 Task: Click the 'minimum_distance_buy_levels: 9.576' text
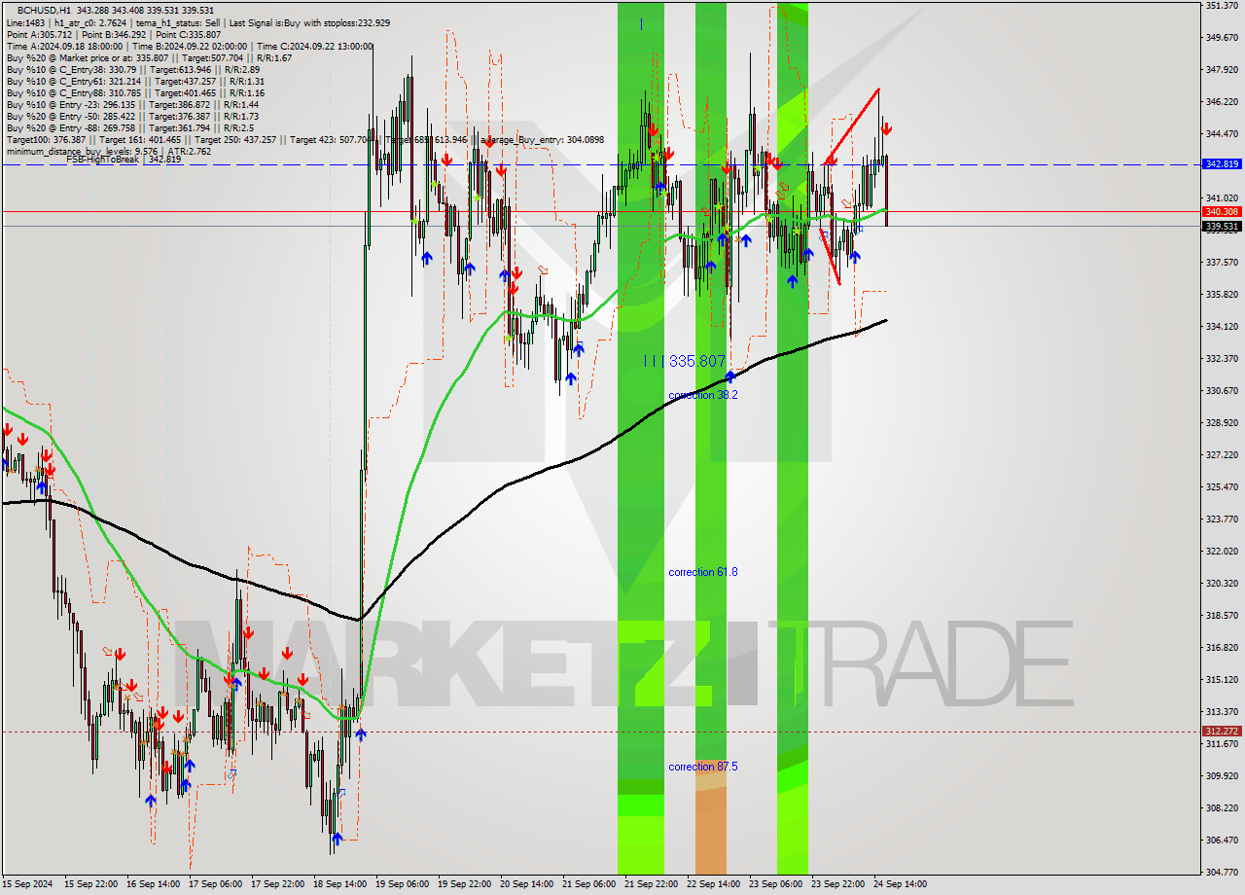(82, 151)
